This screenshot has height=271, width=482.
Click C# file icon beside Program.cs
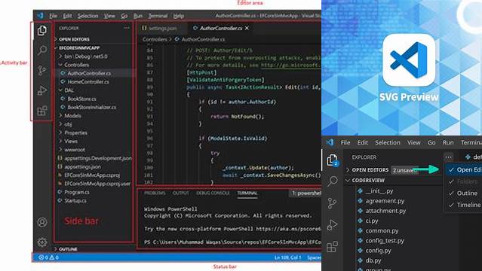[x=60, y=192]
